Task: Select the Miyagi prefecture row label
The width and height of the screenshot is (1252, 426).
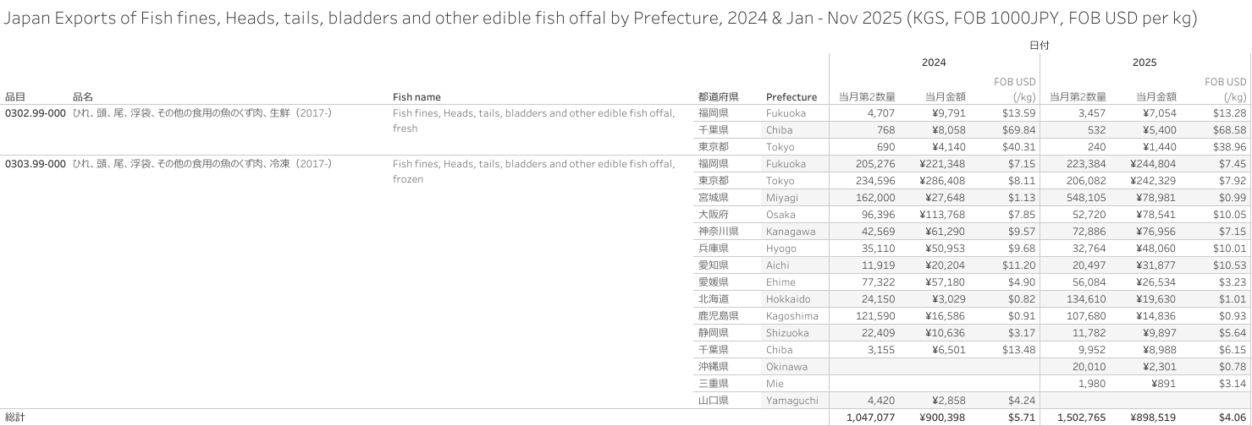Action: pyautogui.click(x=781, y=198)
